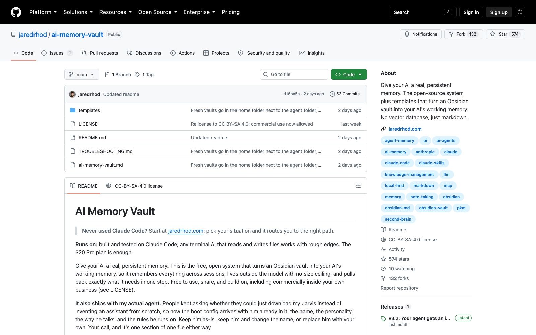Click the ai-memory-vault repository name link
This screenshot has width=536, height=335.
pyautogui.click(x=77, y=35)
